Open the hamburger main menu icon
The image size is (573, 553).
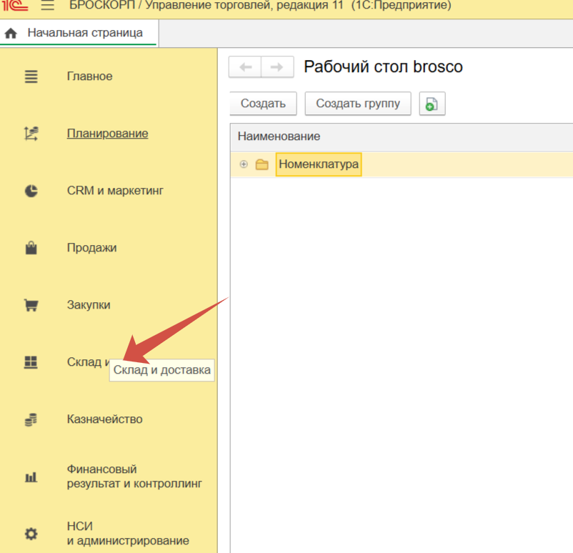click(x=47, y=6)
